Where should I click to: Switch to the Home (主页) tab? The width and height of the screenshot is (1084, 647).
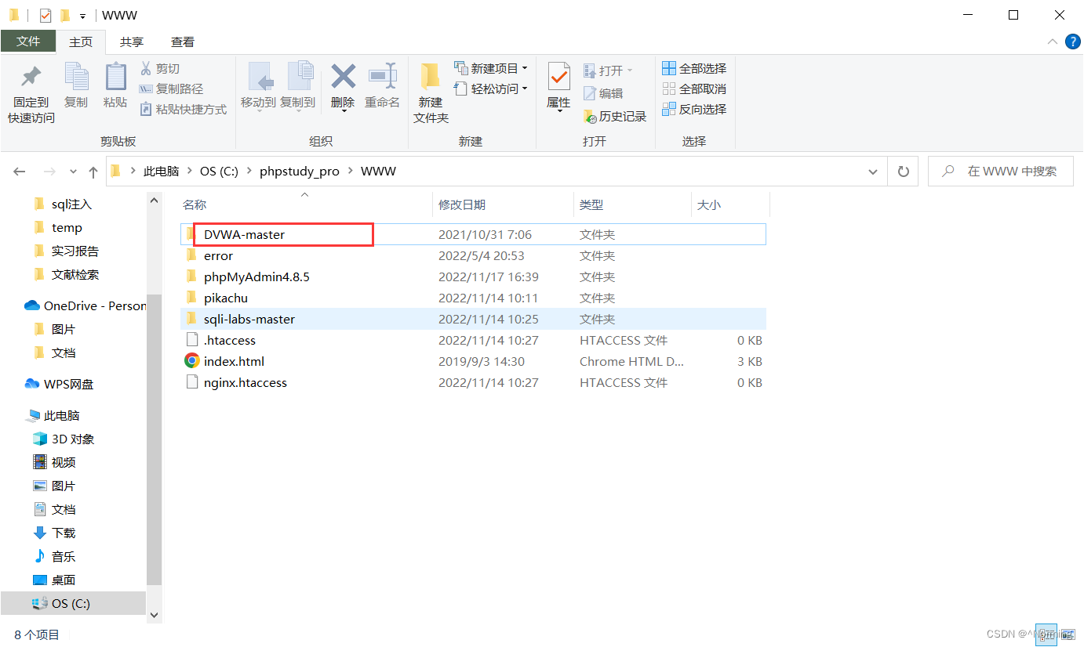pyautogui.click(x=81, y=42)
